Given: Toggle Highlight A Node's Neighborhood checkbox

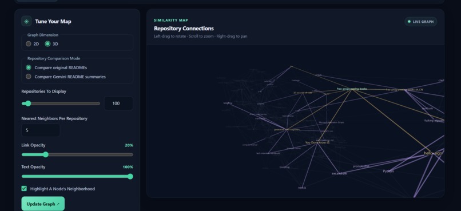Looking at the screenshot, I should [24, 188].
